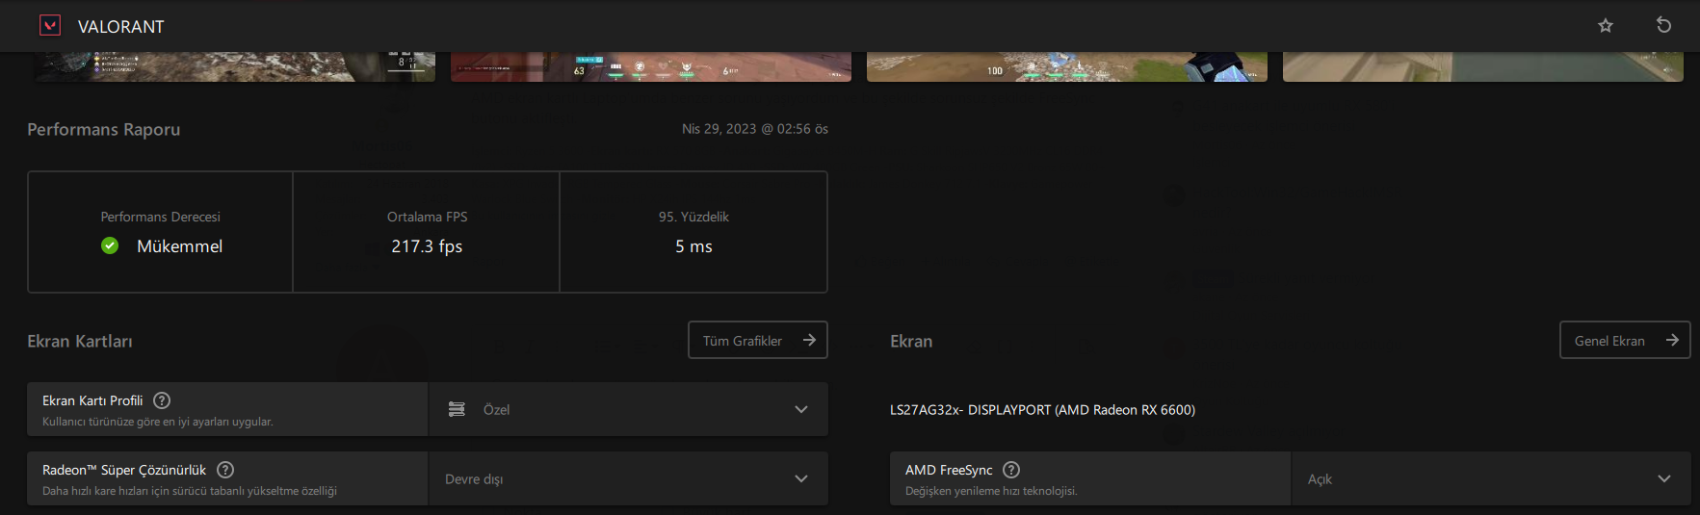Open the Tüm Grafikler settings button
Image resolution: width=1700 pixels, height=515 pixels.
(758, 340)
